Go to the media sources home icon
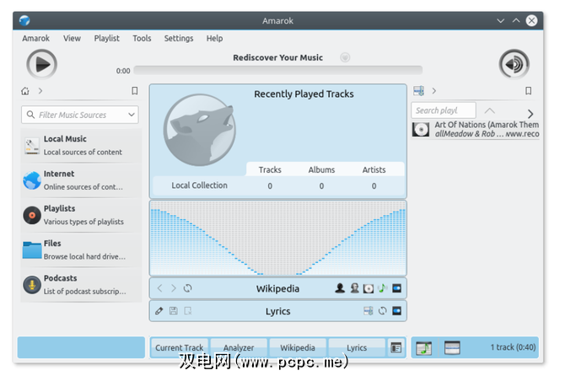This screenshot has height=381, width=565. pos(25,91)
